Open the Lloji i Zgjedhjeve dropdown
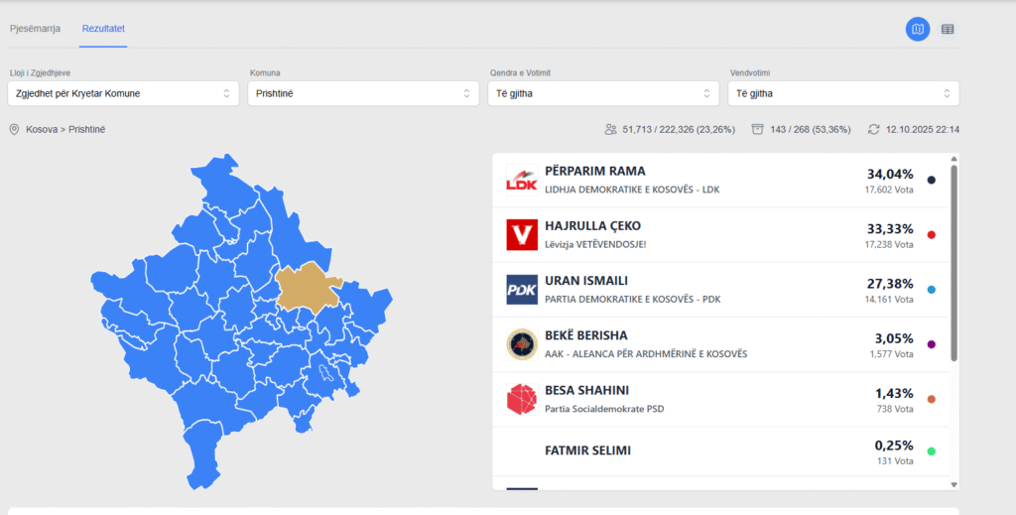The image size is (1016, 515). [x=122, y=93]
